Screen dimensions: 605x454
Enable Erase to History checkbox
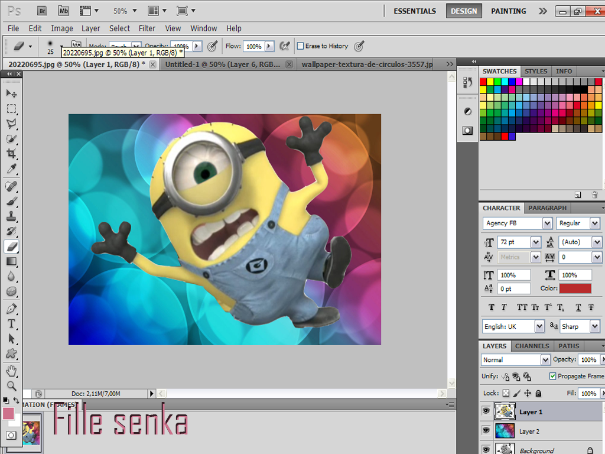coord(300,46)
